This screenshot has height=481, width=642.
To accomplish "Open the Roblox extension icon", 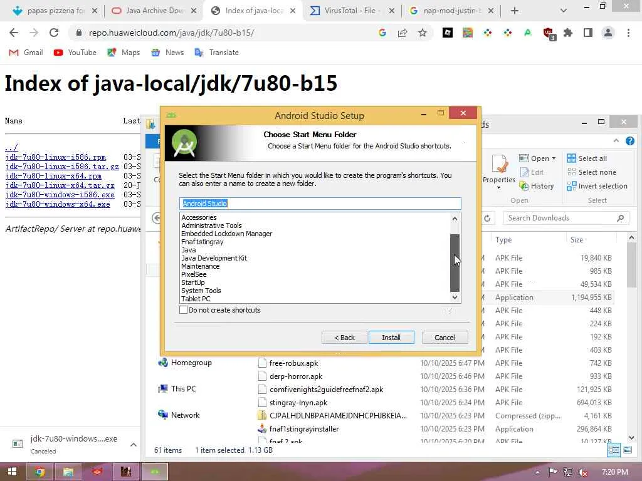I will pyautogui.click(x=448, y=33).
